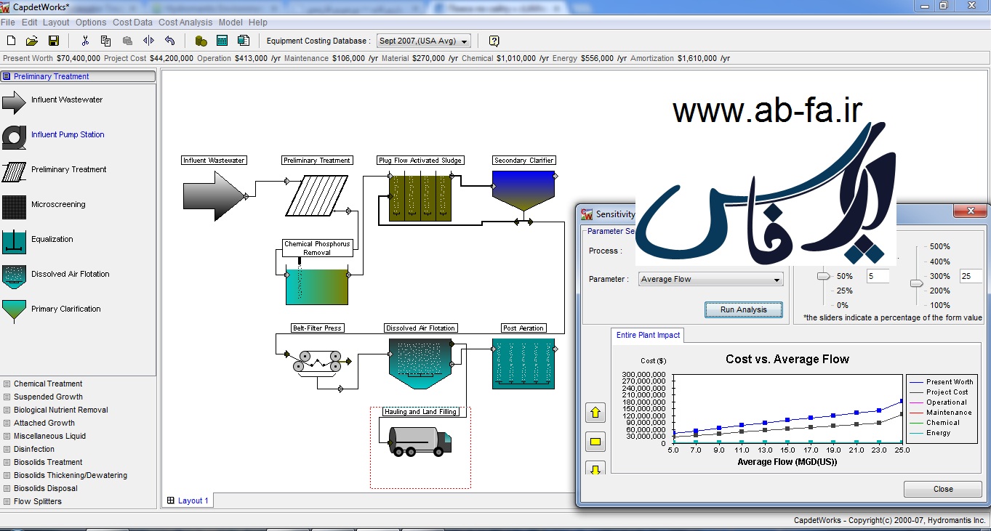Switch to the Layout 1 tab
The width and height of the screenshot is (991, 531).
point(188,500)
